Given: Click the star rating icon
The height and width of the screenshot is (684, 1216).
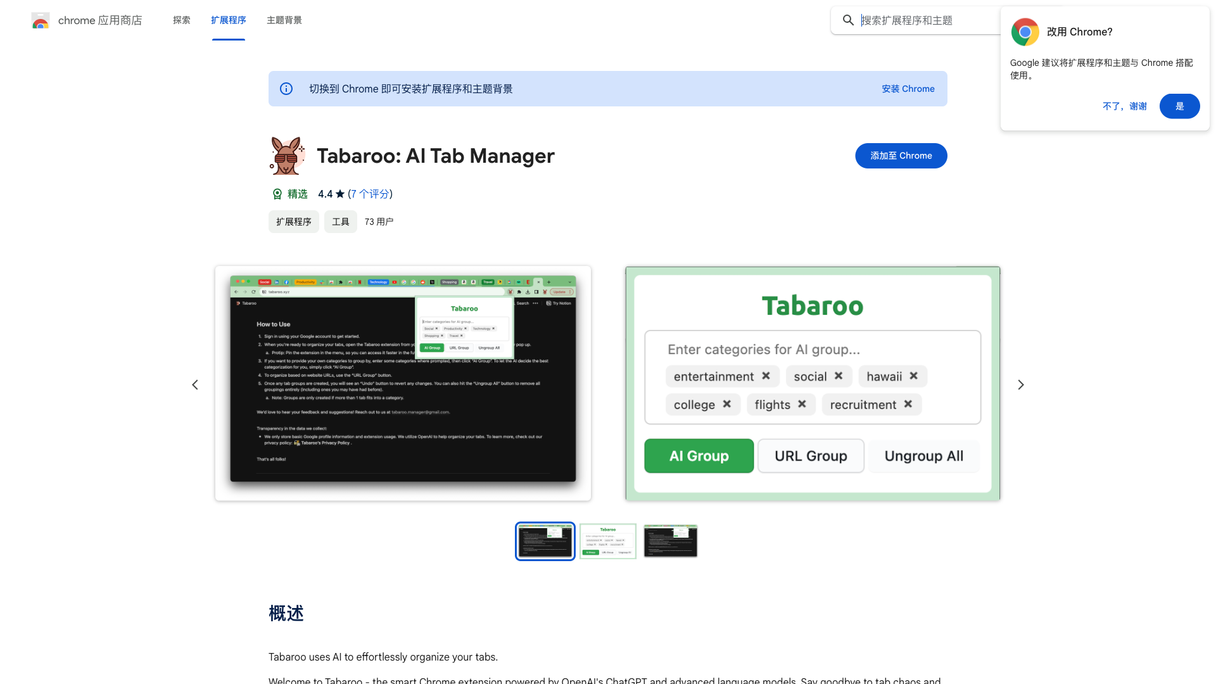Looking at the screenshot, I should click(x=340, y=194).
